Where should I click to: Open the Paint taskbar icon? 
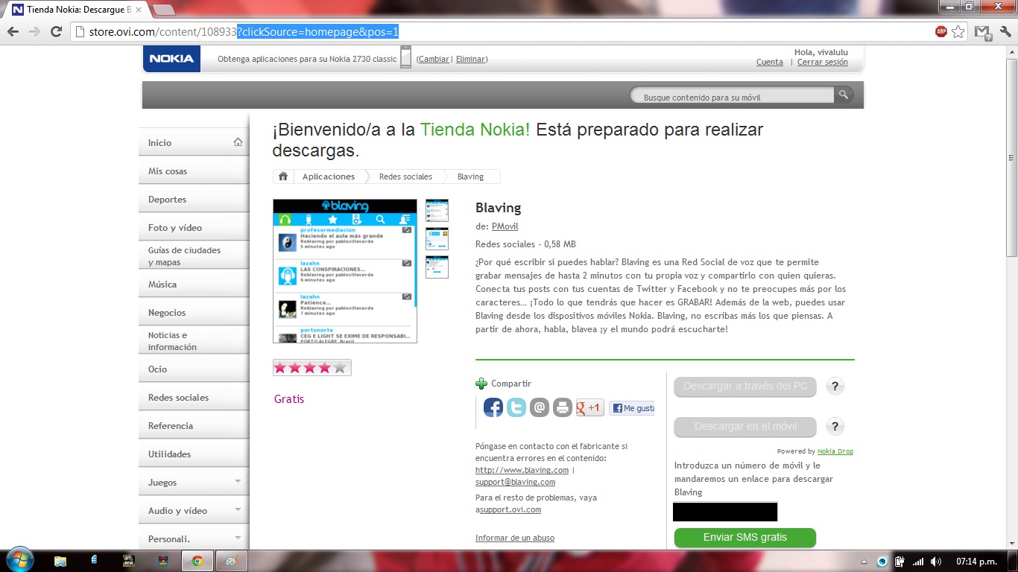pos(231,561)
